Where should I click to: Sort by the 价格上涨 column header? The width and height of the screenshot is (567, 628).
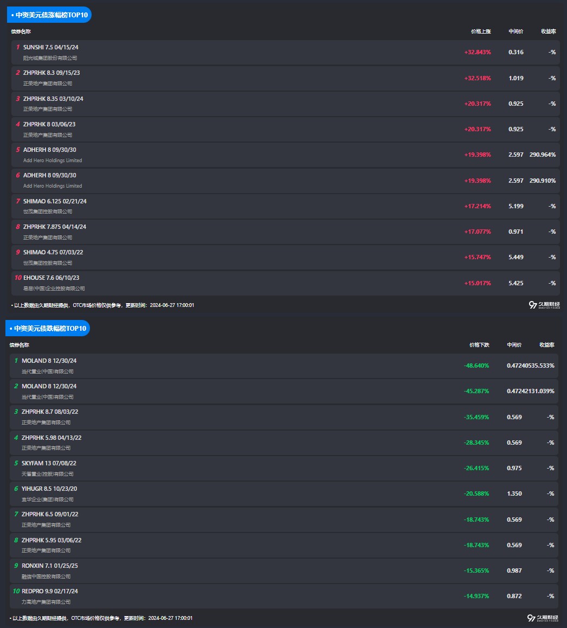click(x=481, y=31)
